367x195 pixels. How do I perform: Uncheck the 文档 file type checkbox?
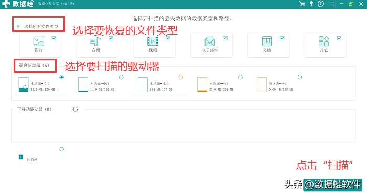282,38
